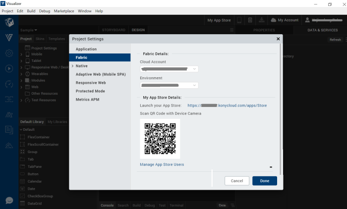Select Protected Mode settings category
The width and height of the screenshot is (347, 209).
click(x=90, y=91)
